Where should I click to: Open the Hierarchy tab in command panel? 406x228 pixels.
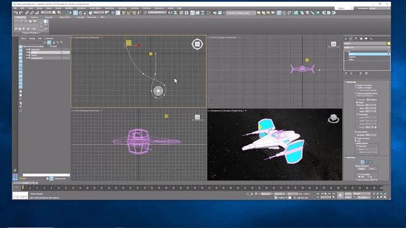(356, 39)
